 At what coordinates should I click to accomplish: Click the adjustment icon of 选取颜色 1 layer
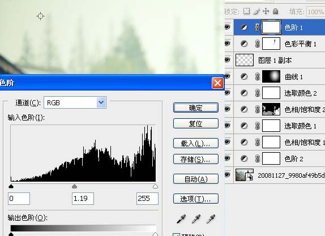tap(244, 126)
